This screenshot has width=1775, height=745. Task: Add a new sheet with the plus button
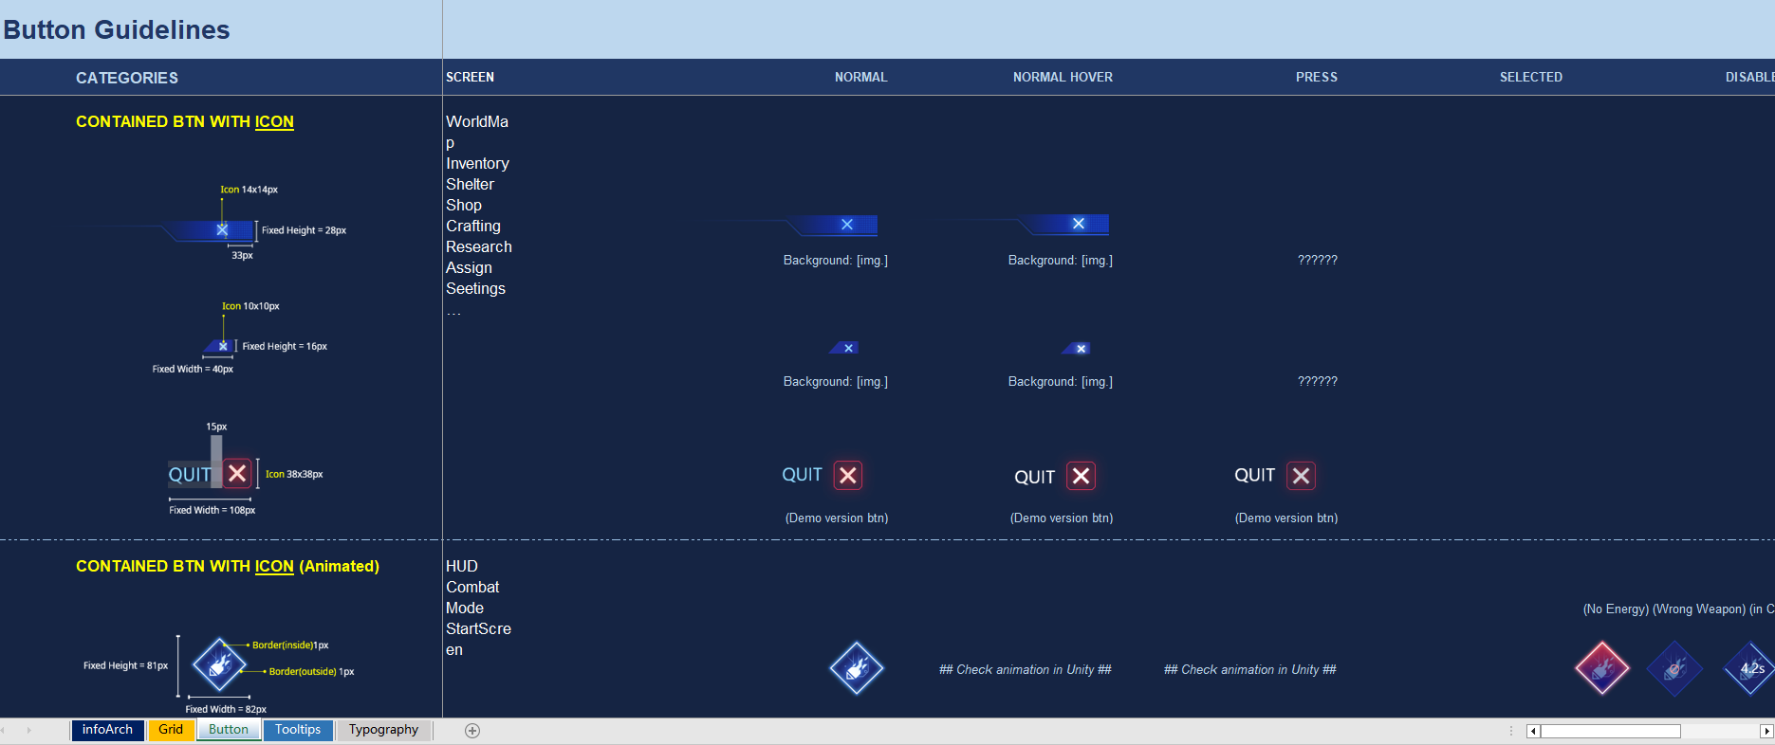[x=472, y=731]
